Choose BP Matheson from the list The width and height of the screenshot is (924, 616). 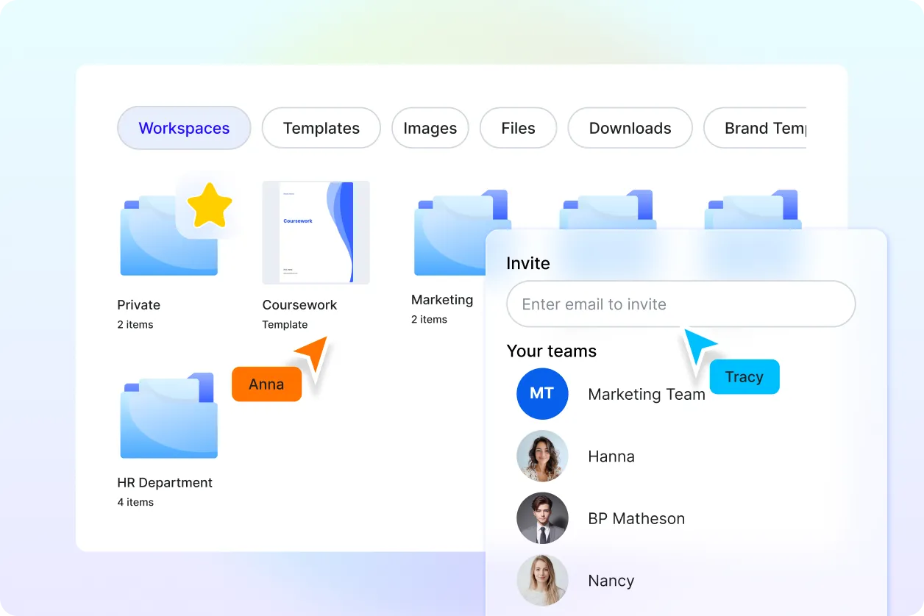(x=636, y=518)
